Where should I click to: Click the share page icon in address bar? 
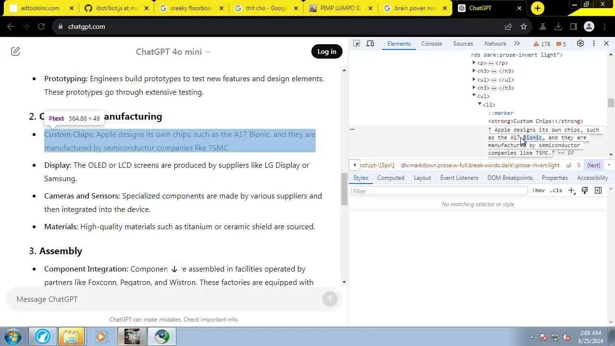(x=508, y=26)
